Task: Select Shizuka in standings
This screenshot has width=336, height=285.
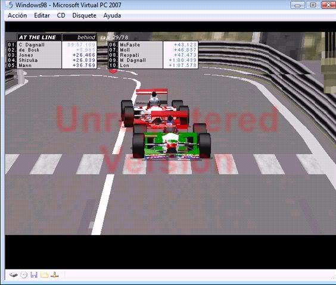Action: (x=28, y=60)
